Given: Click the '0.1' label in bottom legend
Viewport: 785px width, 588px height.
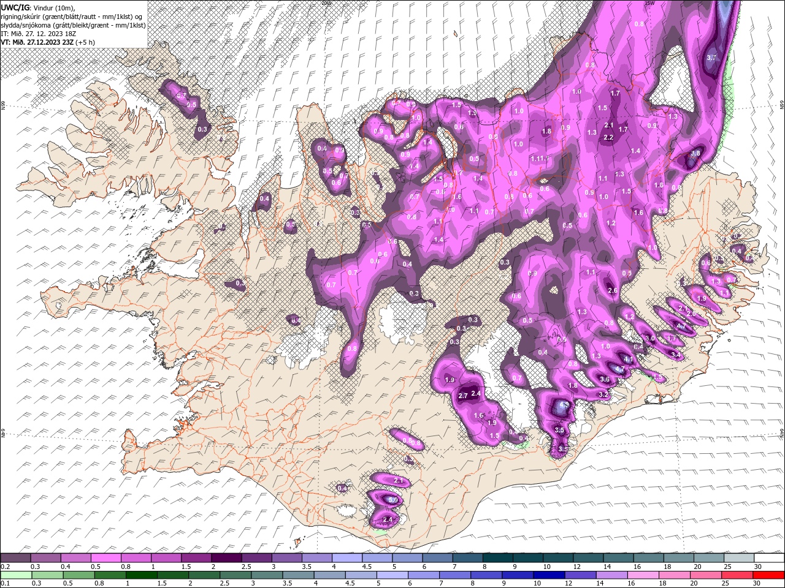Looking at the screenshot, I should pos(6,584).
